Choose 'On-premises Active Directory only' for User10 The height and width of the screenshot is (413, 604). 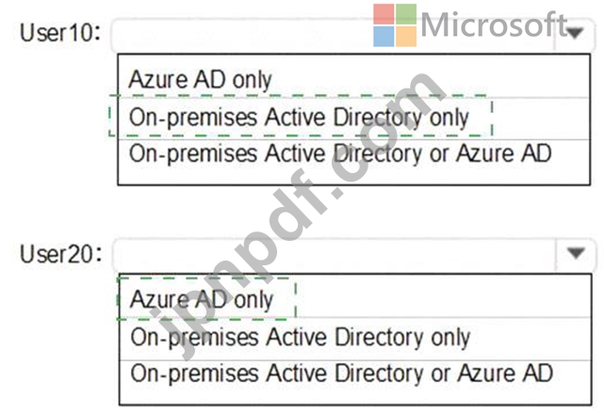[x=299, y=117]
